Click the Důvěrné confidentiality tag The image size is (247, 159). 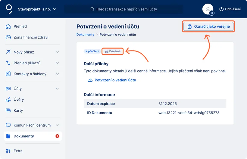[x=112, y=51]
